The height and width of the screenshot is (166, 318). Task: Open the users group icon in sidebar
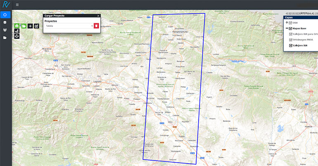(x=5, y=30)
